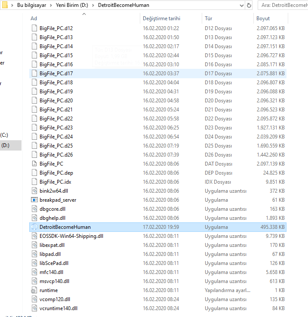308x317 pixels.
Task: Select the (D:) drive in navigation pane
Action: [10, 145]
